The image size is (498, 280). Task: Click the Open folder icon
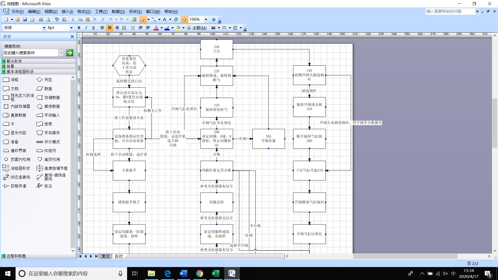coord(18,19)
